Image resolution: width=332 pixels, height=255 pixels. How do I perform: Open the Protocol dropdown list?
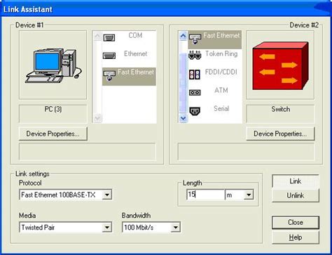click(x=107, y=195)
